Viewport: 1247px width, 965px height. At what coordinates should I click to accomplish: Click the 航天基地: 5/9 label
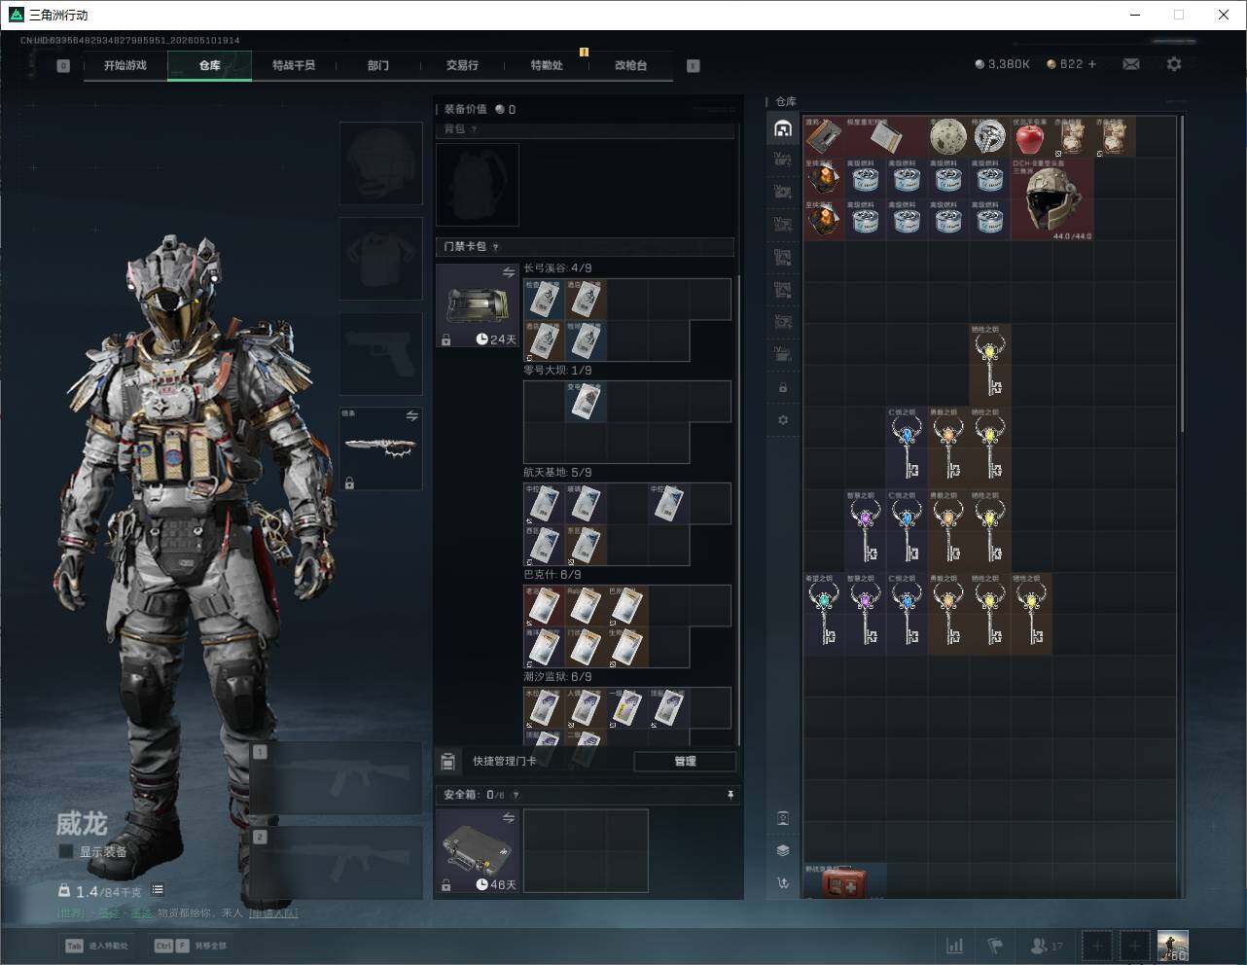(557, 473)
